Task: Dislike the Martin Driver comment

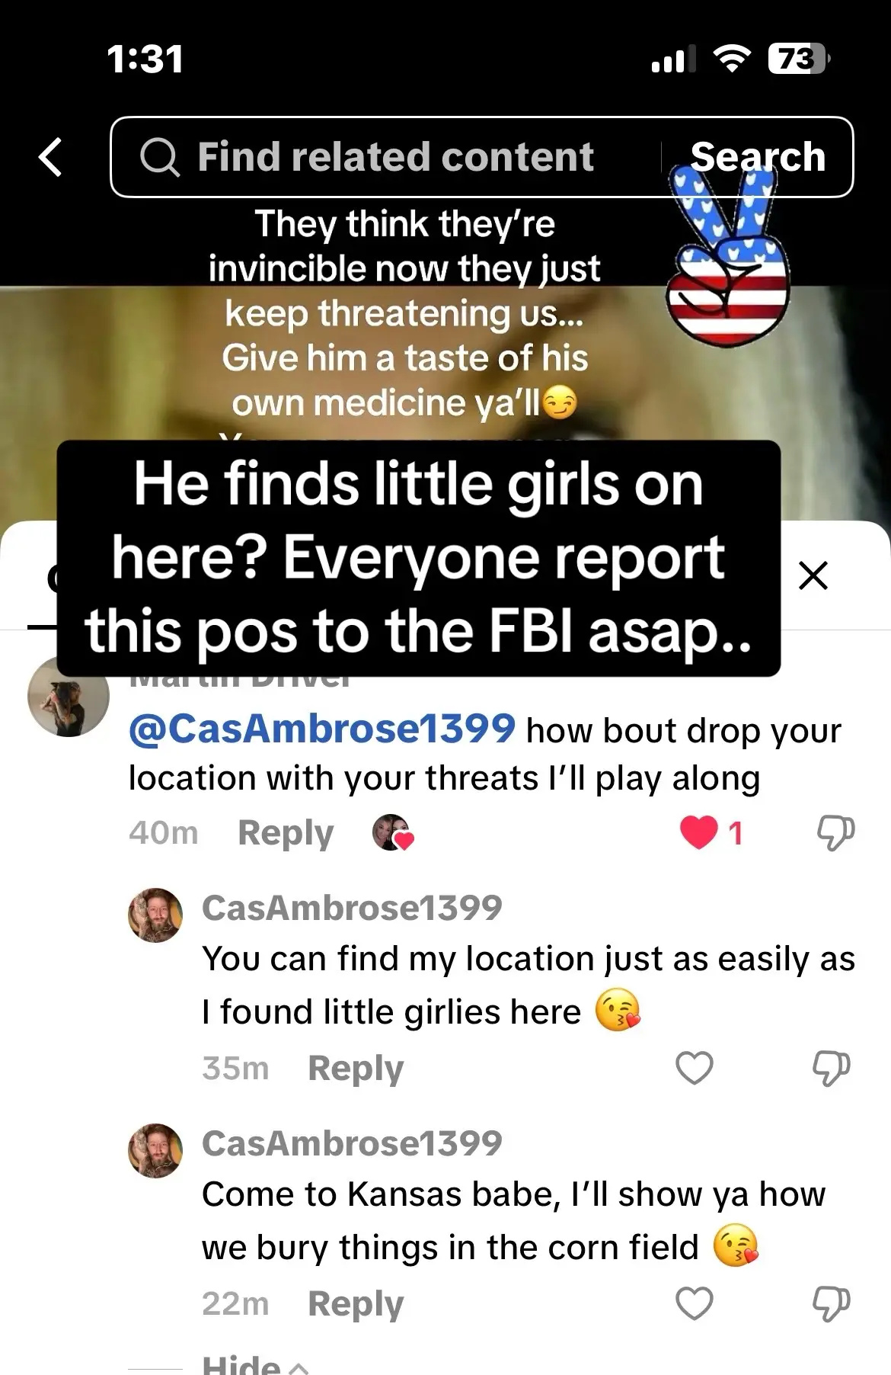Action: click(x=835, y=833)
